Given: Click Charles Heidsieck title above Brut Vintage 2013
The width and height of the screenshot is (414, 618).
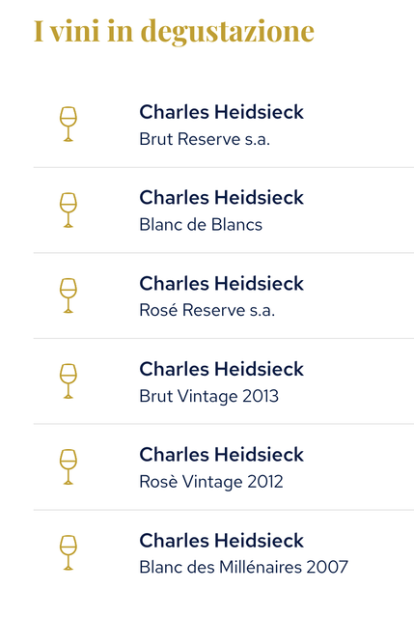Looking at the screenshot, I should point(222,369).
